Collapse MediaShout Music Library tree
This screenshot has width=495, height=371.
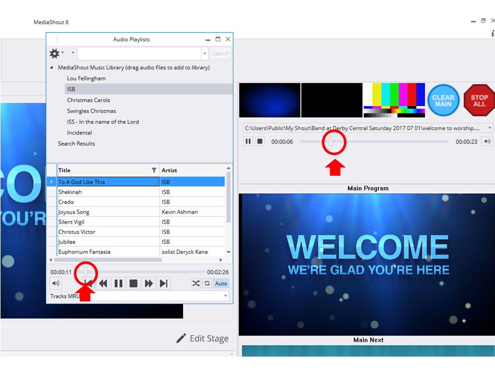51,68
